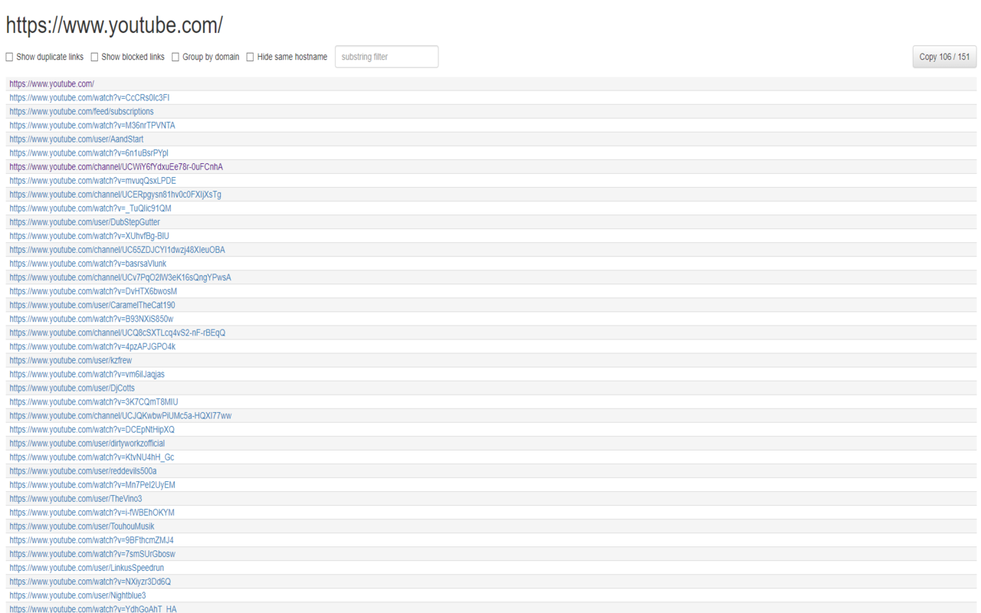Open the watch?v=DCEpNtHipXQ link
The height and width of the screenshot is (613, 981).
tap(92, 429)
